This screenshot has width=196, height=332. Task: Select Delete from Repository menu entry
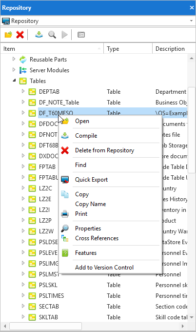click(105, 150)
